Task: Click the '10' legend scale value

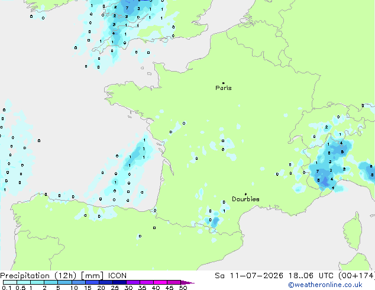Action: 74,288
